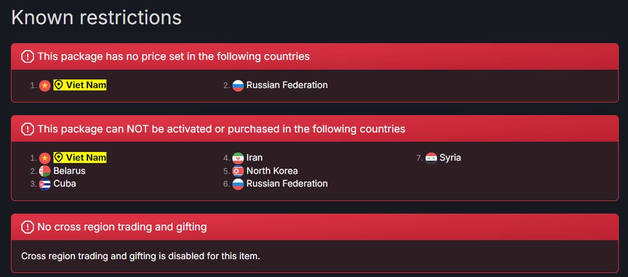Open Russian Federation in the activation-restricted list
628x277 pixels.
tap(287, 184)
